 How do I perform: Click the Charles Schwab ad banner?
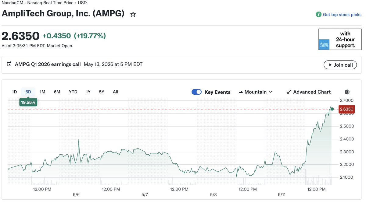pos(340,39)
